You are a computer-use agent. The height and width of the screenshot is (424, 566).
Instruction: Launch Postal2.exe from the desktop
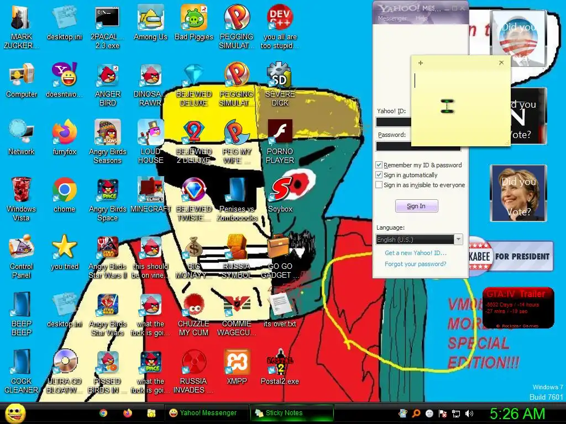click(x=280, y=367)
